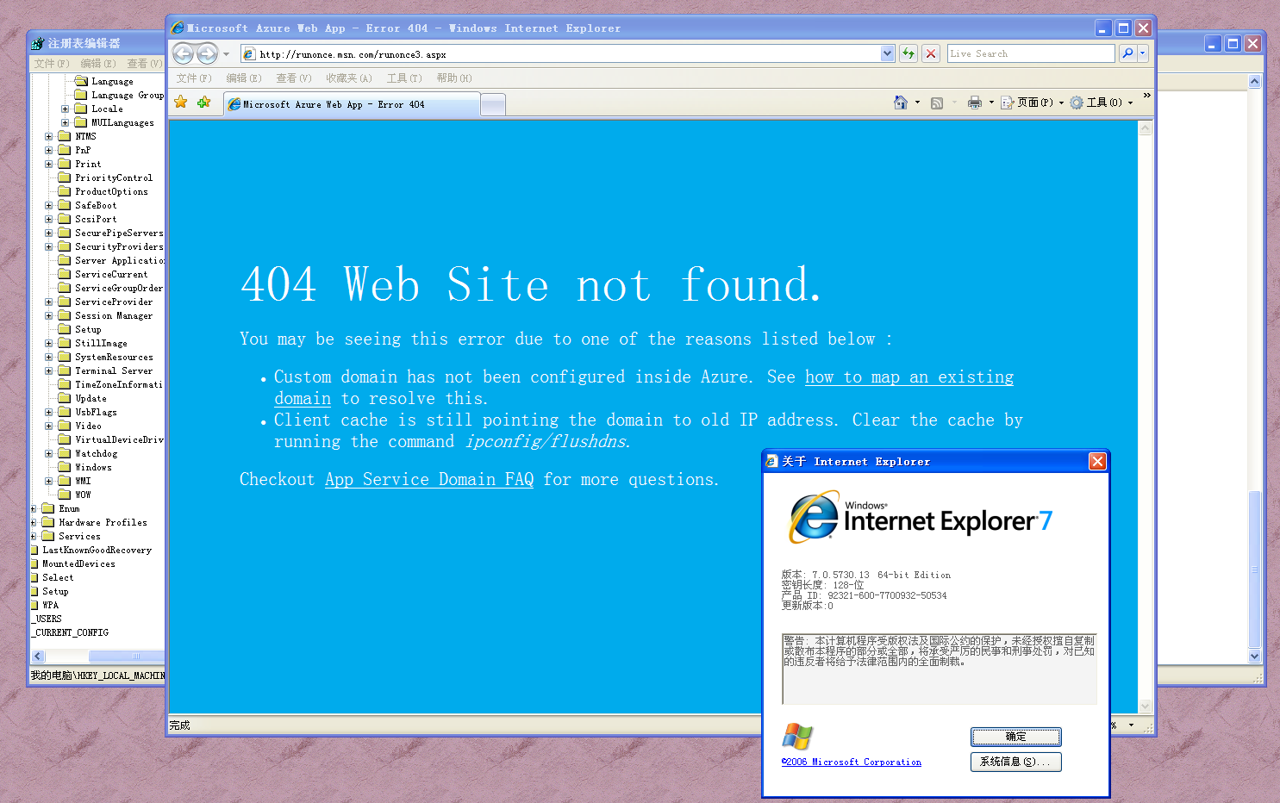Click the Tools gear icon in the command bar
Screen dimensions: 1280x803
click(x=1077, y=103)
